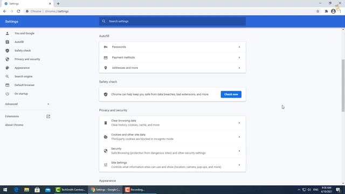
Task: Close the Settings tab
Action: point(50,4)
